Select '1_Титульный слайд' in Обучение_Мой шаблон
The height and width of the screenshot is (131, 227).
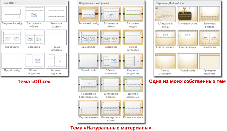tap(165, 14)
